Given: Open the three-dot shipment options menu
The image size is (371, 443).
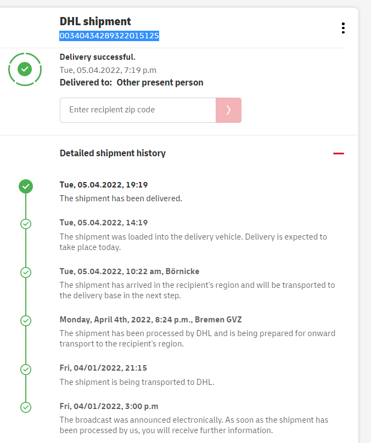Looking at the screenshot, I should tap(343, 28).
